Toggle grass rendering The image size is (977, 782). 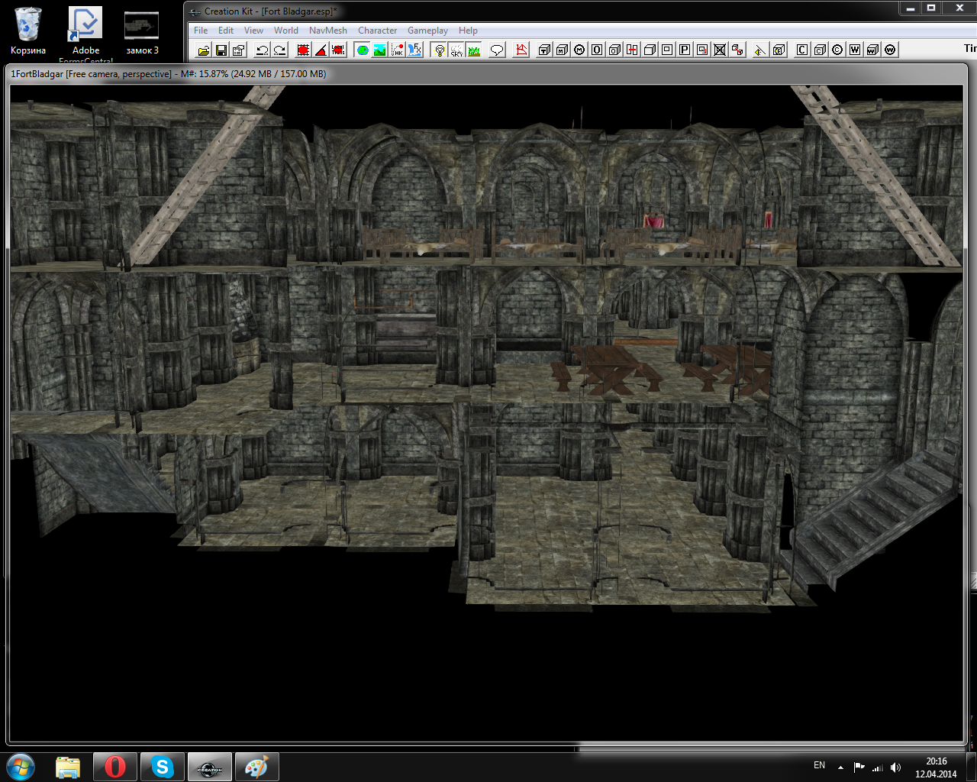[474, 50]
